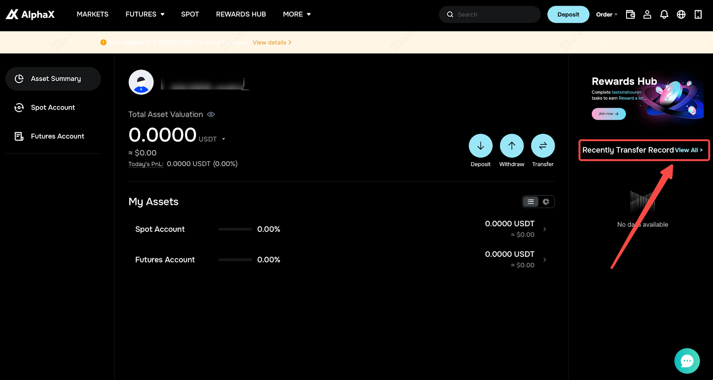Viewport: 713px width, 380px height.
Task: Open REWARDS HUB in the navigation
Action: tap(241, 14)
